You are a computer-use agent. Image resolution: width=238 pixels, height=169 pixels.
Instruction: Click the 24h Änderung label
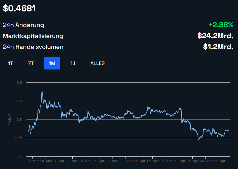(x=23, y=25)
